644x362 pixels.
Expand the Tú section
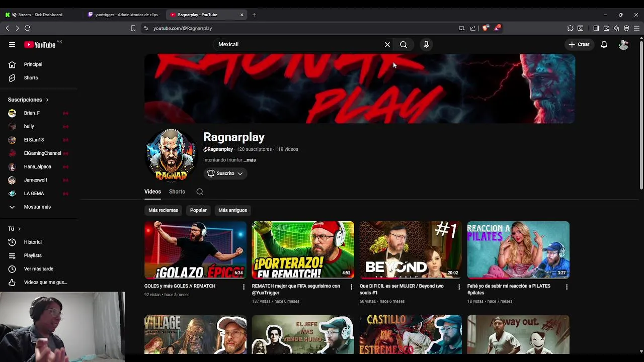point(14,229)
